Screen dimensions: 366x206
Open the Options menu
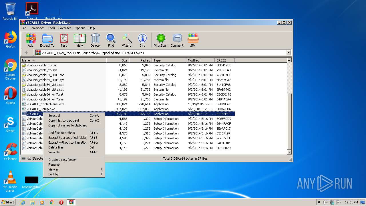click(80, 28)
